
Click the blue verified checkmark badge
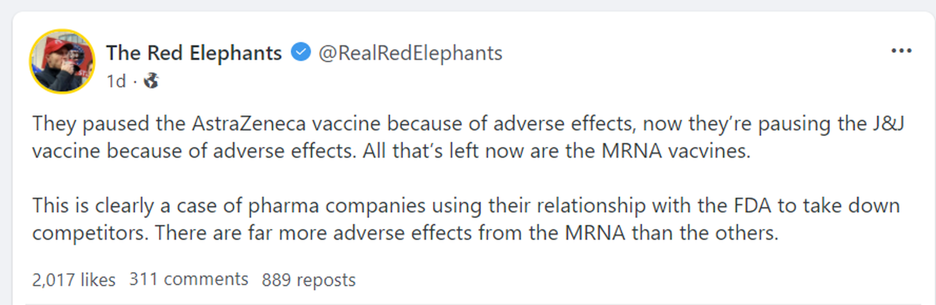pyautogui.click(x=301, y=52)
